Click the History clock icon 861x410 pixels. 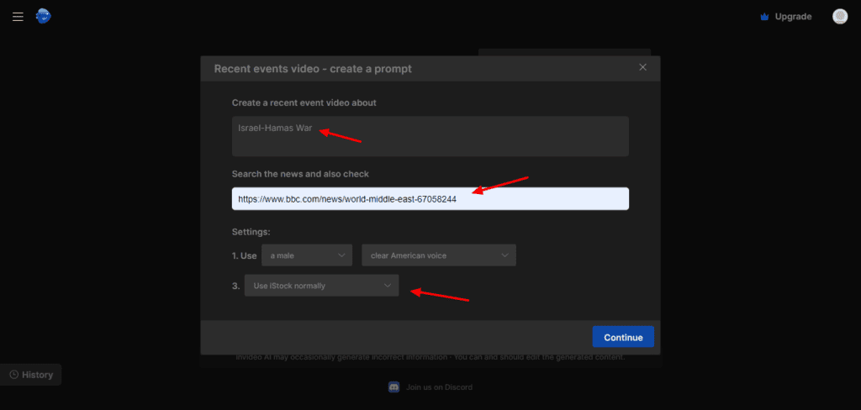[x=14, y=375]
